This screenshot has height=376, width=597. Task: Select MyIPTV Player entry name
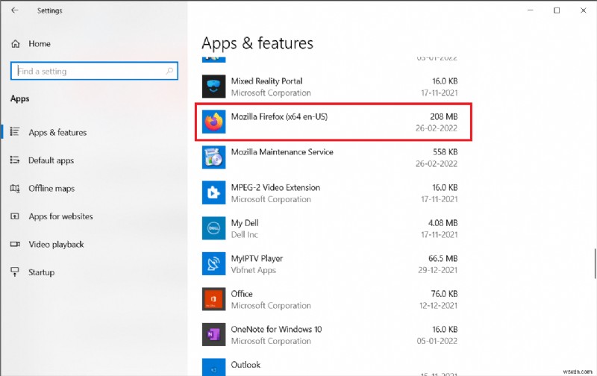click(x=257, y=258)
